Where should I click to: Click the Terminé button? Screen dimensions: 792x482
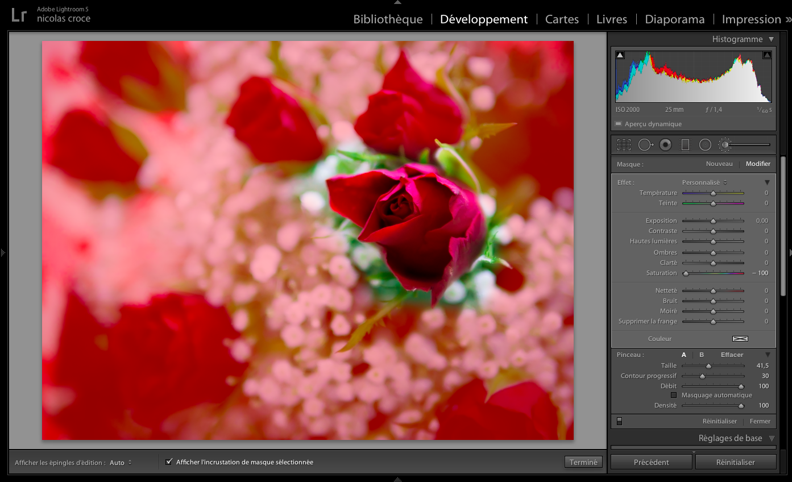coord(583,462)
